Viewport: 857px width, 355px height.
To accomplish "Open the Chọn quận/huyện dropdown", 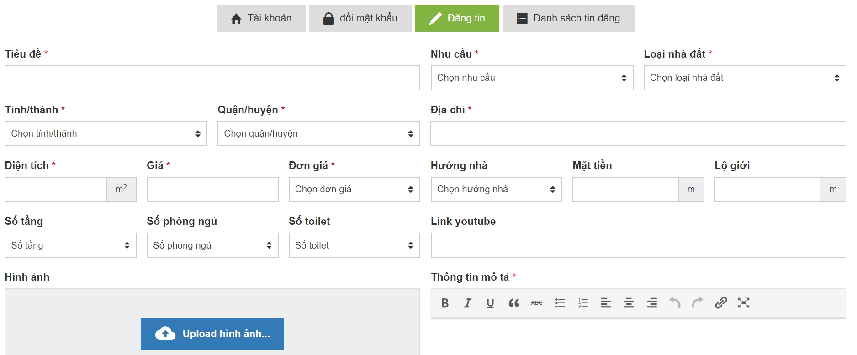I will 319,134.
